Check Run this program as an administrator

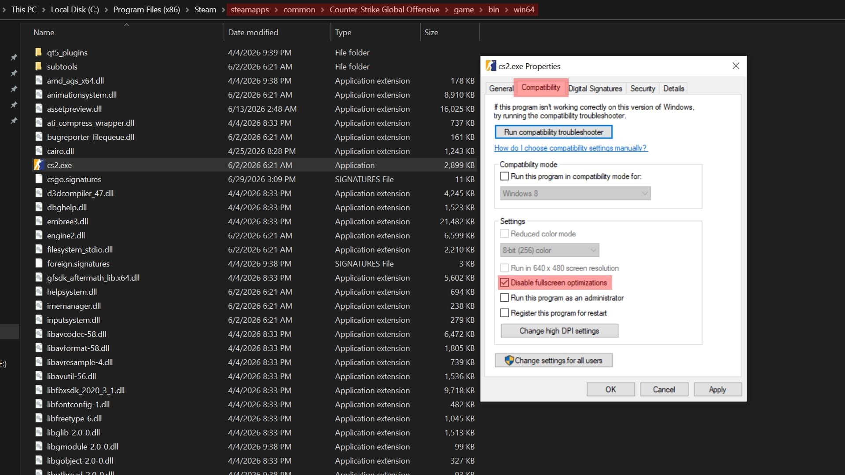coord(504,298)
